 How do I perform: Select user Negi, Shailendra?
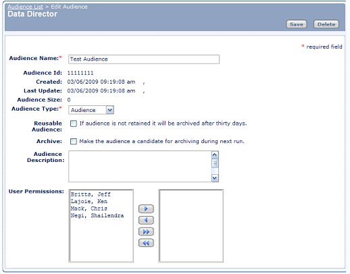coord(97,215)
